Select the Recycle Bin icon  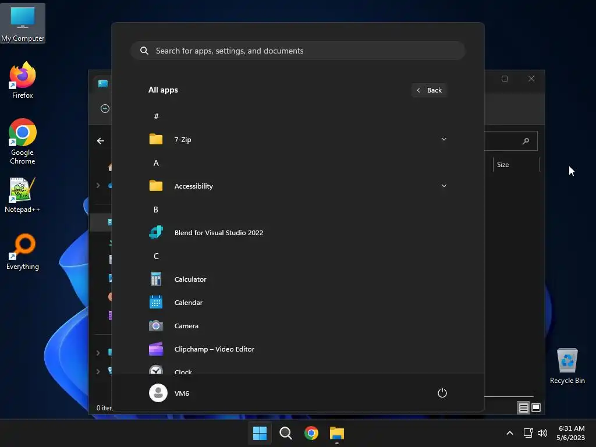pos(567,366)
